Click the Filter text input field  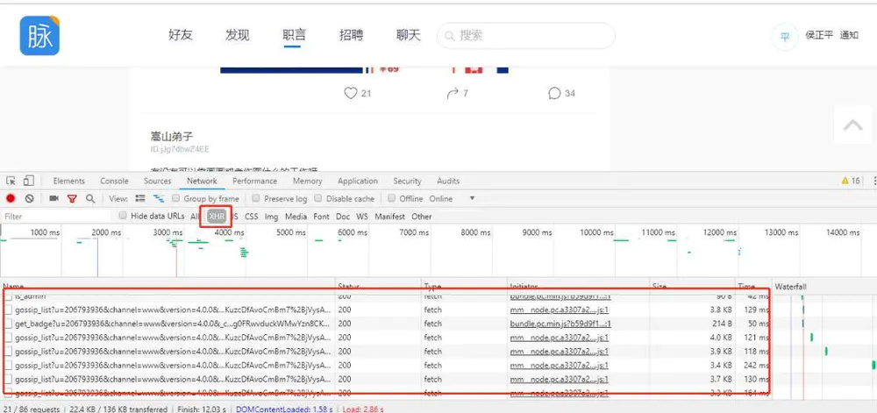click(56, 217)
